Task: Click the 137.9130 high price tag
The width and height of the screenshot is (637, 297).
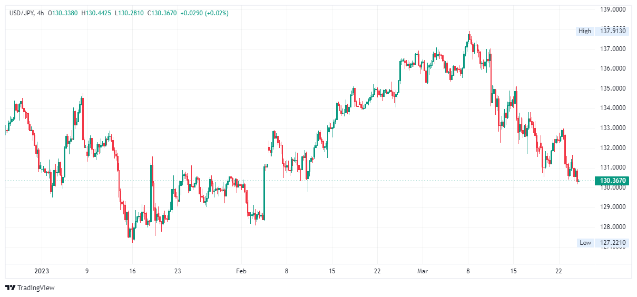Action: (613, 31)
